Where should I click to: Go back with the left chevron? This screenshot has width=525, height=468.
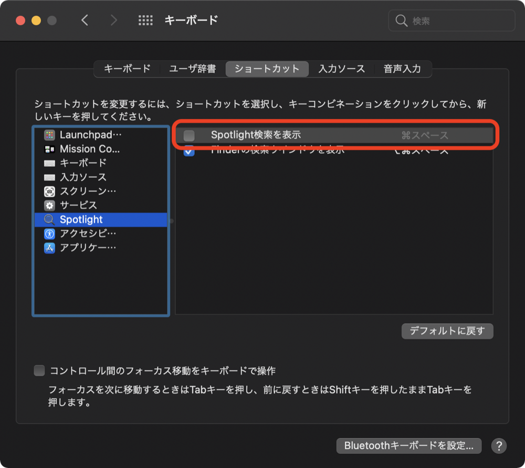pos(85,20)
